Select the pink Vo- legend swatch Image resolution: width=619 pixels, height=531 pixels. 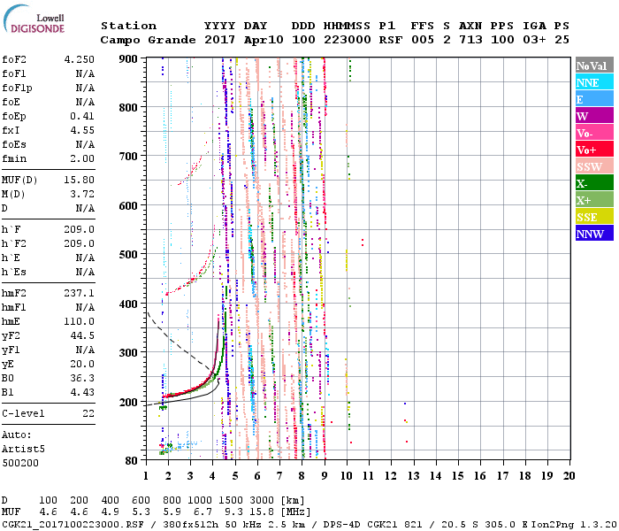pyautogui.click(x=594, y=133)
